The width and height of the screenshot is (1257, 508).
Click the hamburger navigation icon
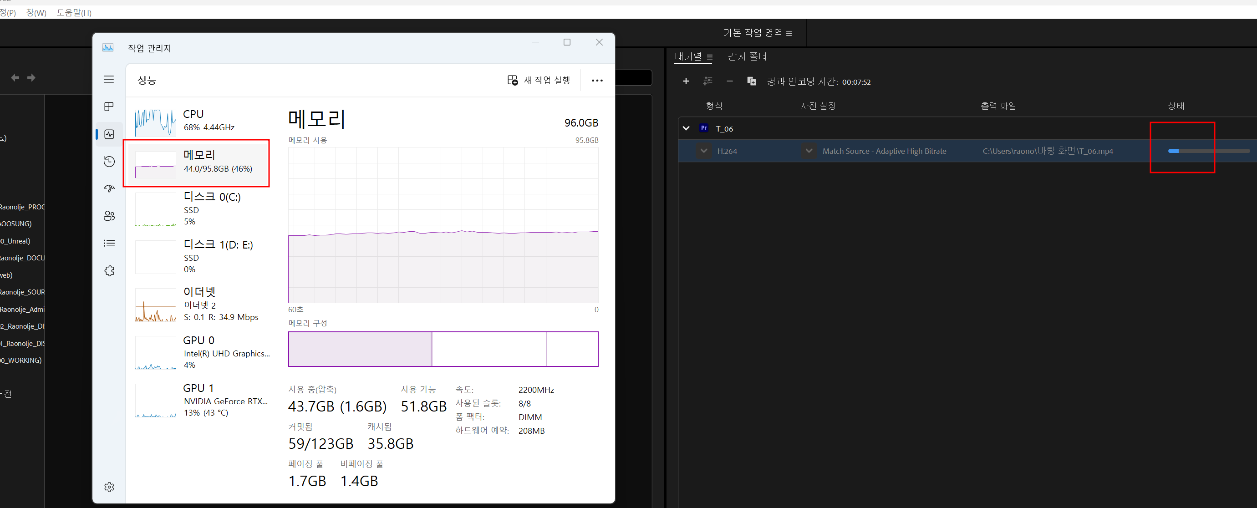click(108, 79)
